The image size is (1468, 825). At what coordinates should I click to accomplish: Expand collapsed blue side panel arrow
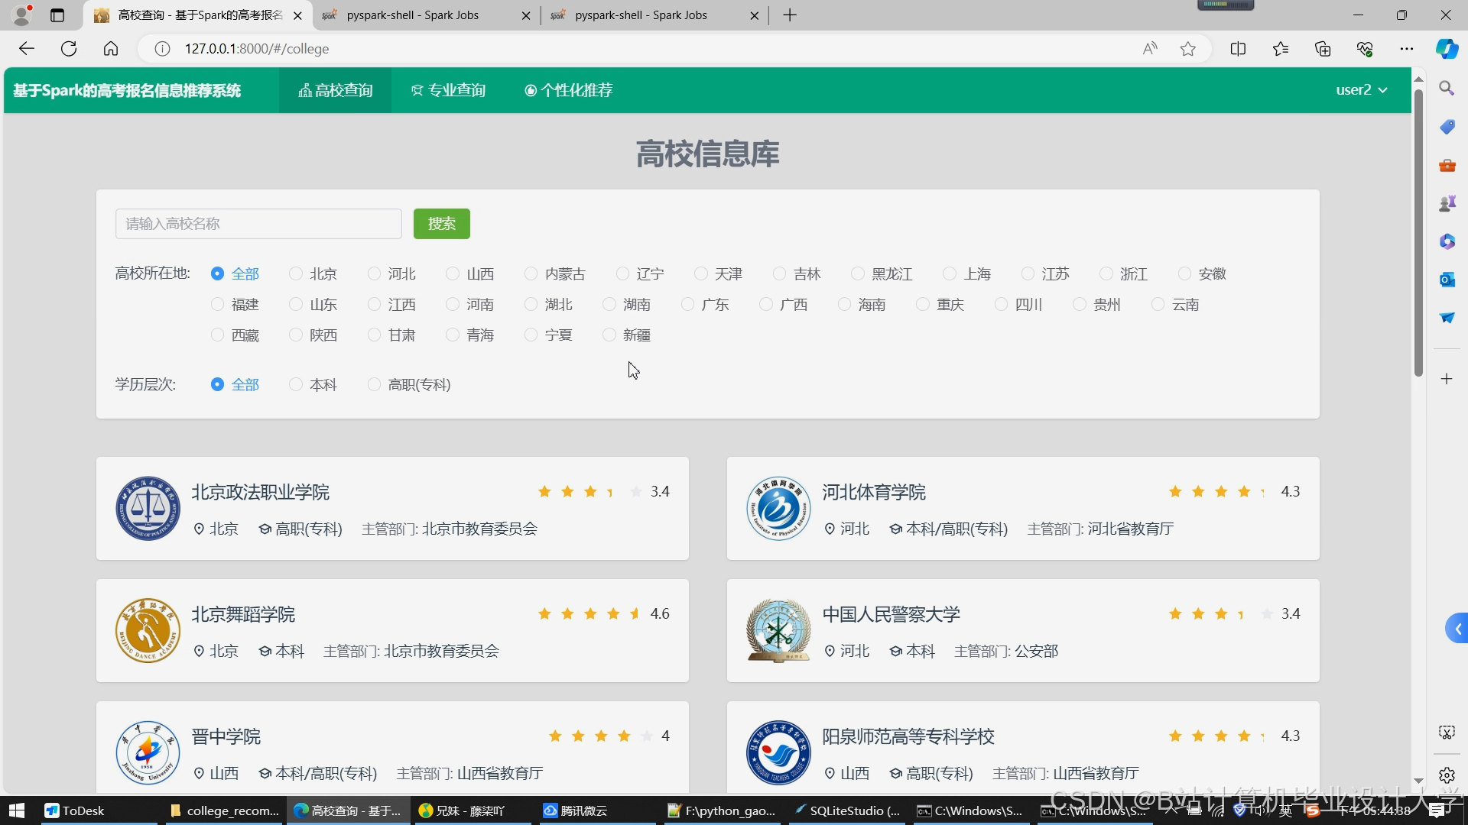click(1457, 629)
